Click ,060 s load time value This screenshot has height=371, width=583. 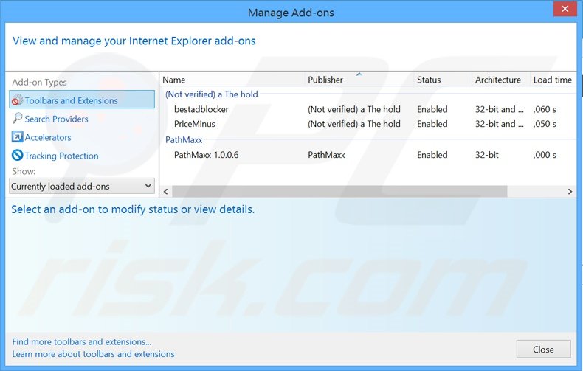click(x=545, y=109)
